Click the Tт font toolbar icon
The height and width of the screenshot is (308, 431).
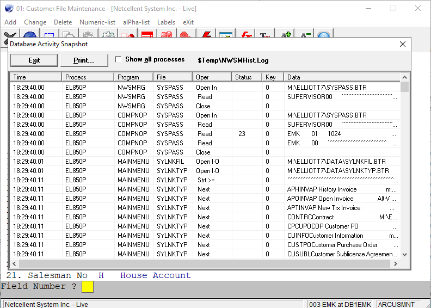(265, 34)
